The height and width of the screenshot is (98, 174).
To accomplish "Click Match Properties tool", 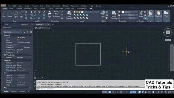I will click(x=114, y=15).
